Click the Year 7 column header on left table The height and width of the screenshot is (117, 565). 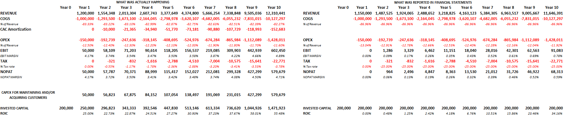point(210,8)
